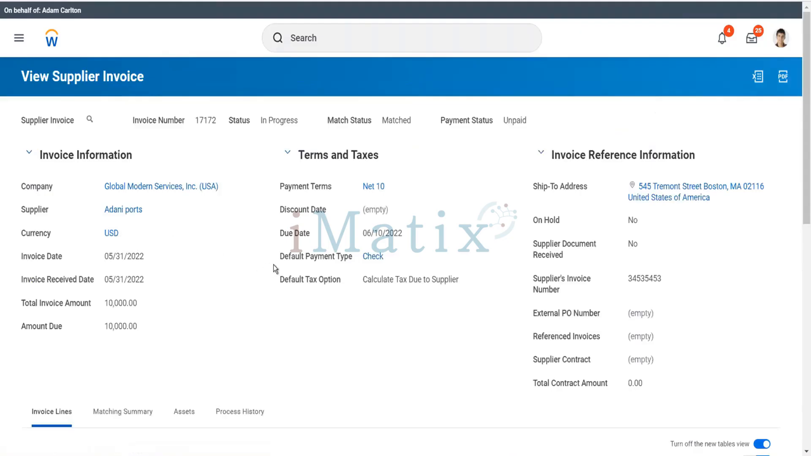This screenshot has width=811, height=456.
Task: Click the USD currency link
Action: point(112,233)
